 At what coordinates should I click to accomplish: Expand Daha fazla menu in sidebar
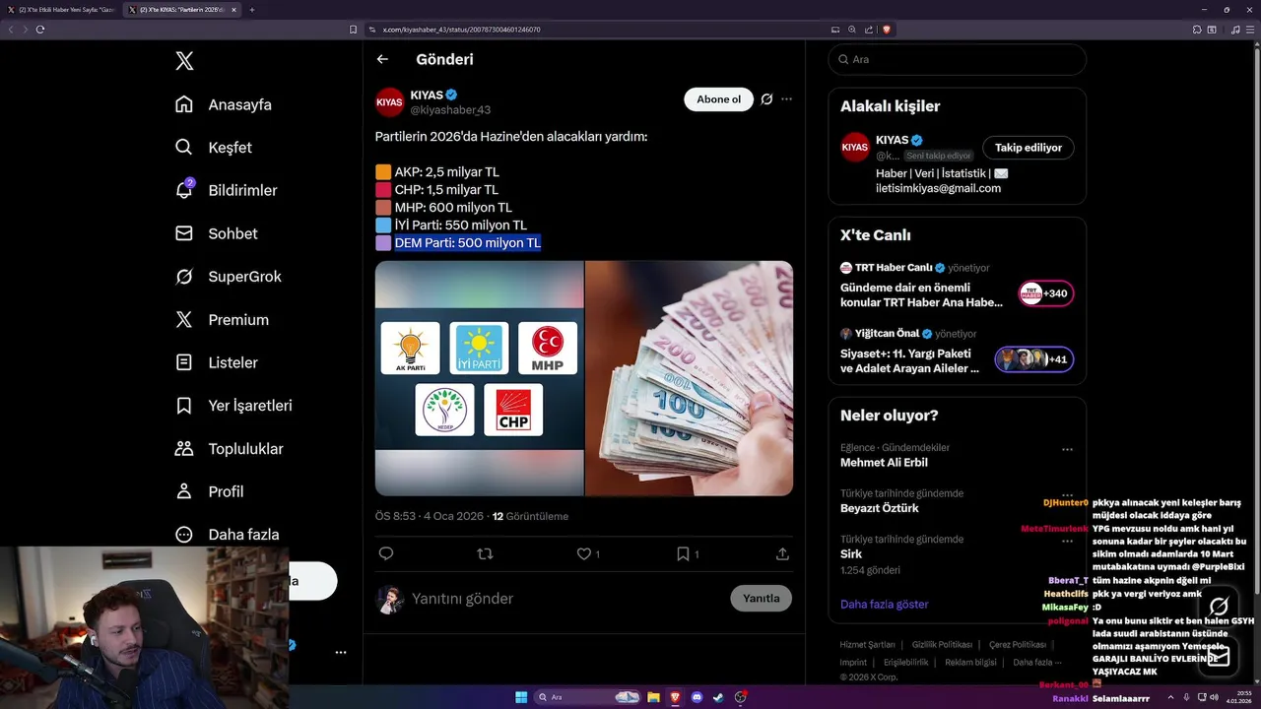pyautogui.click(x=227, y=535)
